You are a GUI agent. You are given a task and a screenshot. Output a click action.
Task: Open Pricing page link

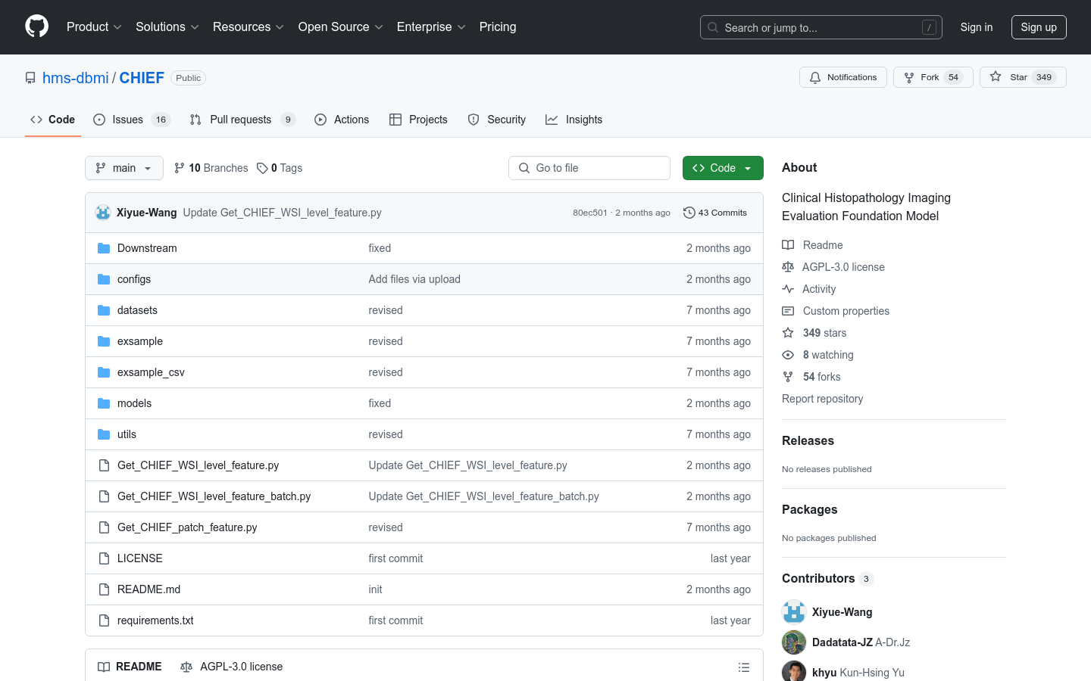click(498, 26)
